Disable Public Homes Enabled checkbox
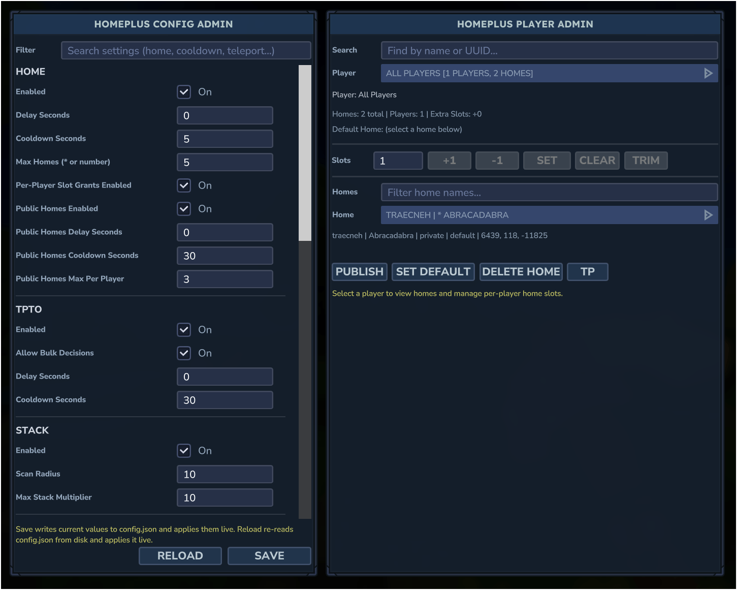 (184, 209)
